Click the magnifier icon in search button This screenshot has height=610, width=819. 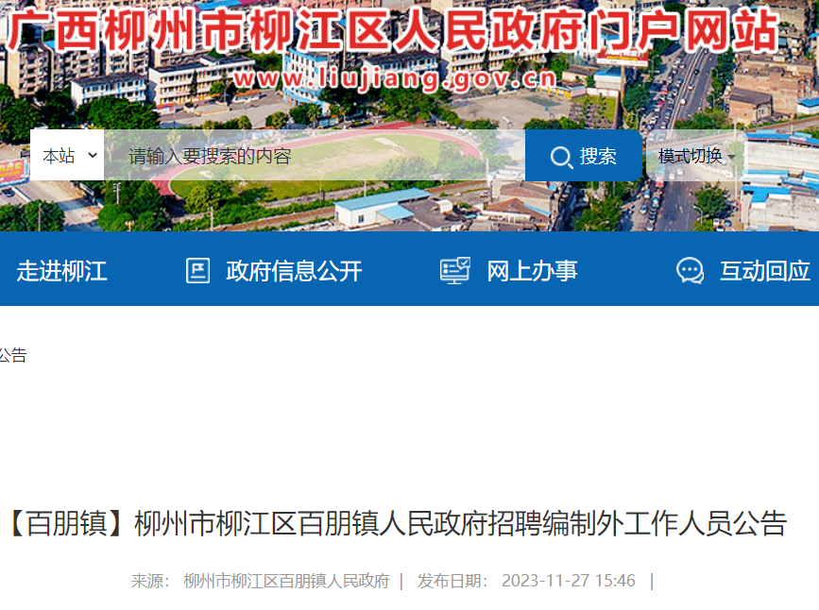[562, 157]
